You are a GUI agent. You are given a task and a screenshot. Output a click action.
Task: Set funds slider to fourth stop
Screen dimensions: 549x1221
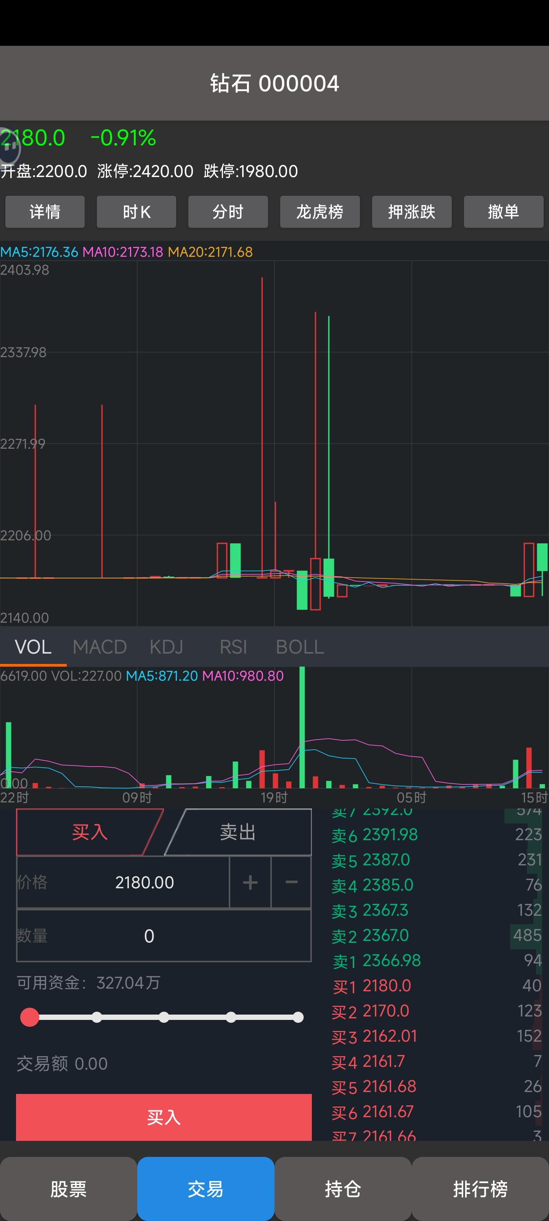[x=231, y=1017]
